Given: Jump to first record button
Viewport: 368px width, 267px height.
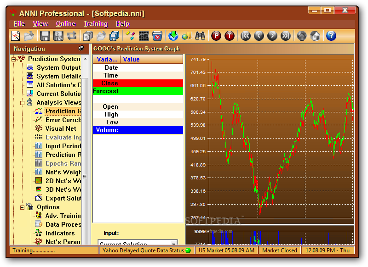Looking at the screenshot, I should point(246,36).
